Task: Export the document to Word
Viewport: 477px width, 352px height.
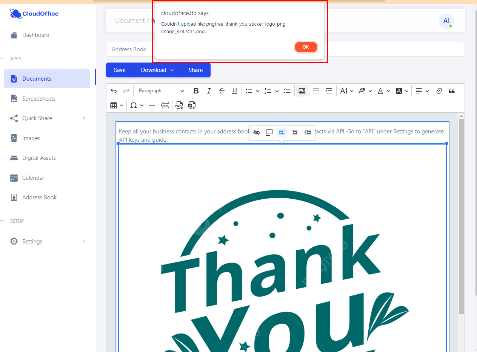Action: 192,106
